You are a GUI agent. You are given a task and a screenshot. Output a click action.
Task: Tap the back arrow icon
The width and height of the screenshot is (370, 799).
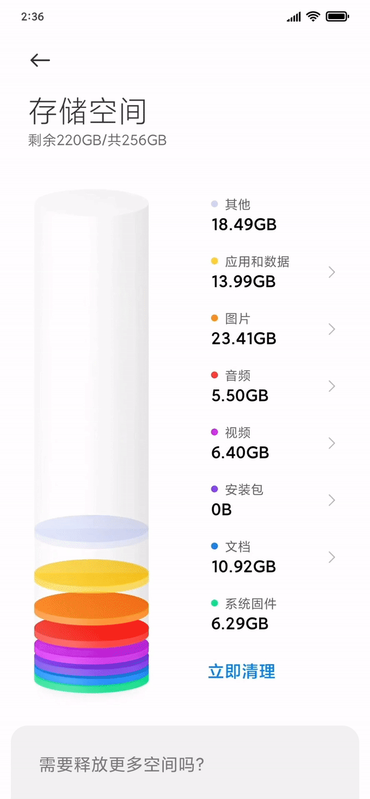coord(40,60)
